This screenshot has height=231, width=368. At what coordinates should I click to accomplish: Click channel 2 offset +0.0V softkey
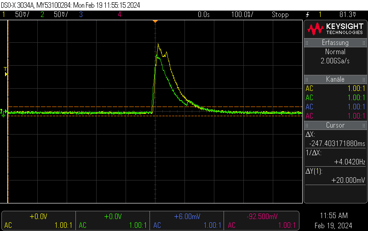pyautogui.click(x=113, y=221)
